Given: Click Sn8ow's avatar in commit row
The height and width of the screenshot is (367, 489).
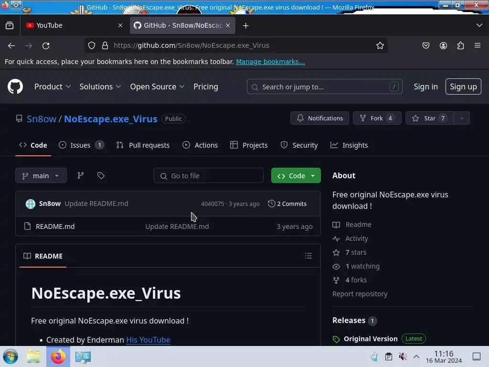Looking at the screenshot, I should click(30, 204).
